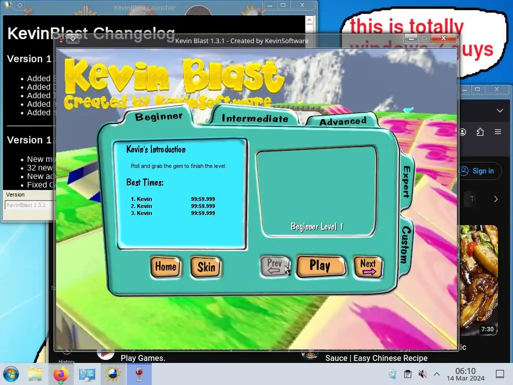Switch to the Beginner tab
This screenshot has height=385, width=513.
(159, 116)
